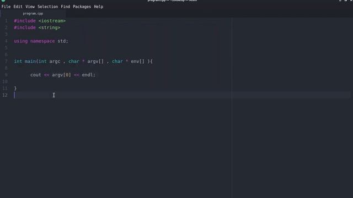Open the Edit menu
Screen dimensions: 353x198
pyautogui.click(x=18, y=7)
